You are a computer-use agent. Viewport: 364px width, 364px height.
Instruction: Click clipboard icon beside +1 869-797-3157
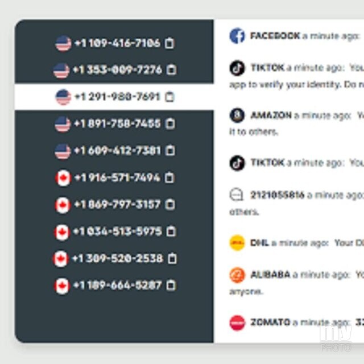(170, 205)
